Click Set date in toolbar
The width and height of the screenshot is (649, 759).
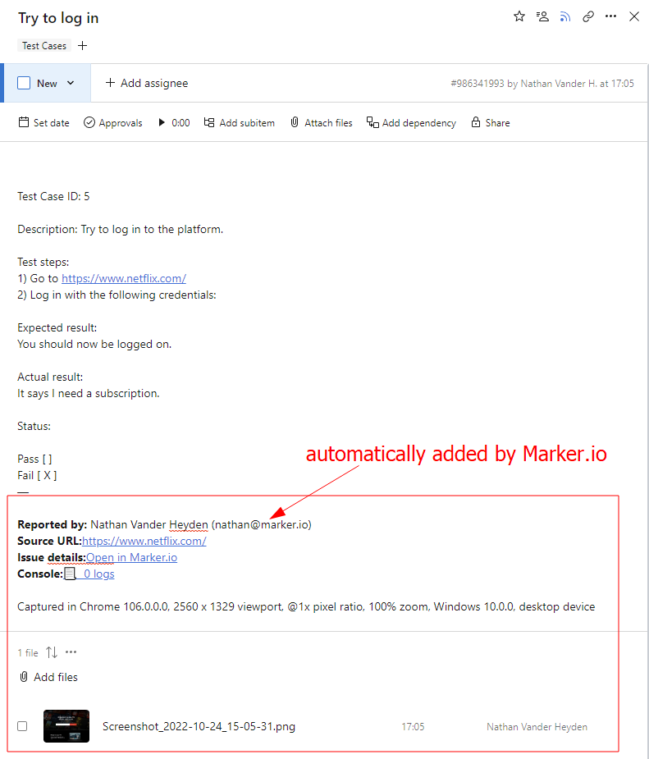43,122
